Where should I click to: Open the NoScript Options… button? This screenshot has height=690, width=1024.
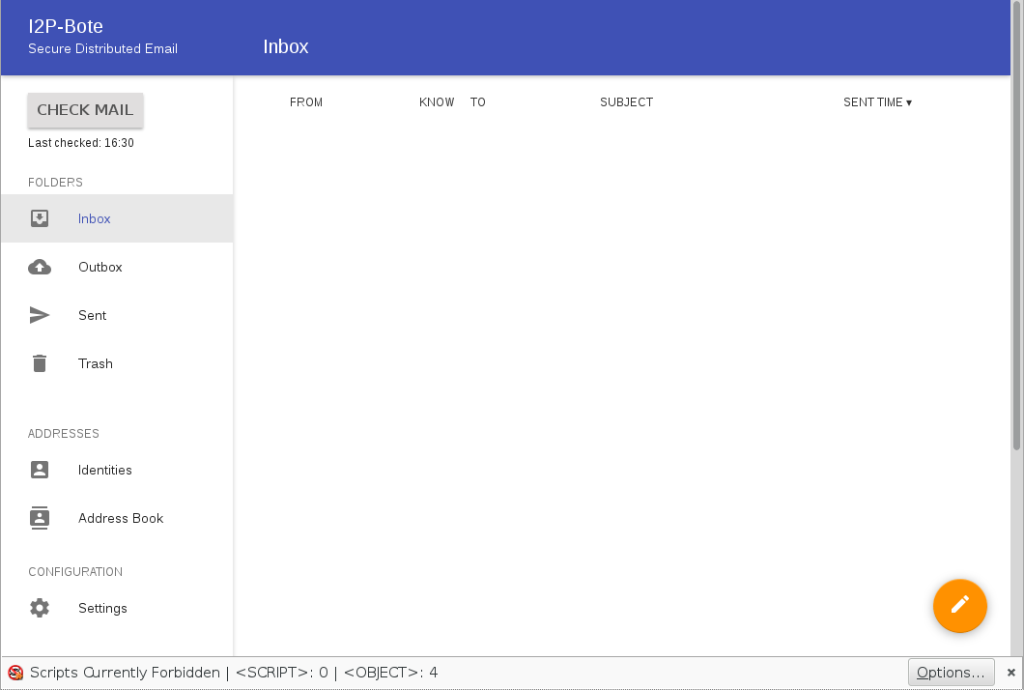951,673
